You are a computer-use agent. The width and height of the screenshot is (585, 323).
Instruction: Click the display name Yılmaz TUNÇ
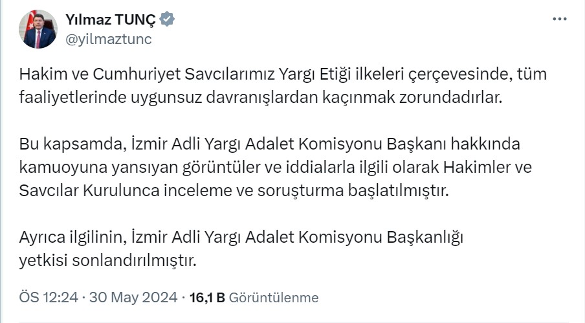110,19
